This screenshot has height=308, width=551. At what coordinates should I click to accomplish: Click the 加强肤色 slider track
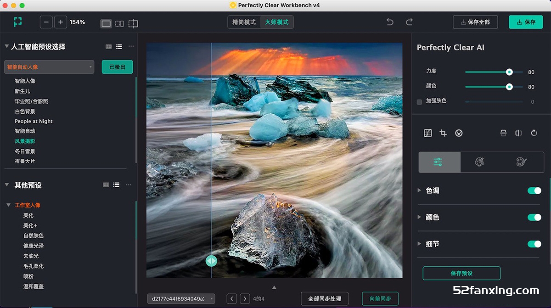[494, 102]
